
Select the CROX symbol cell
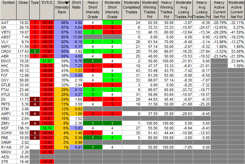point(8,51)
